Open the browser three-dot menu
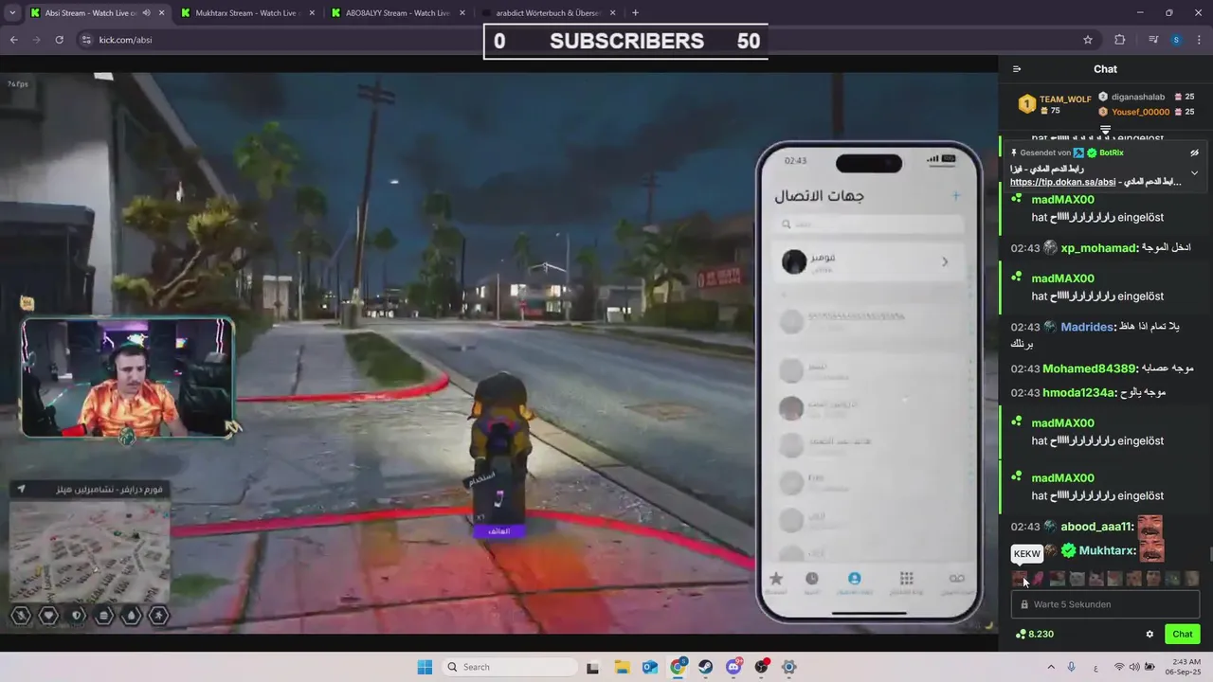This screenshot has width=1213, height=682. [1199, 40]
